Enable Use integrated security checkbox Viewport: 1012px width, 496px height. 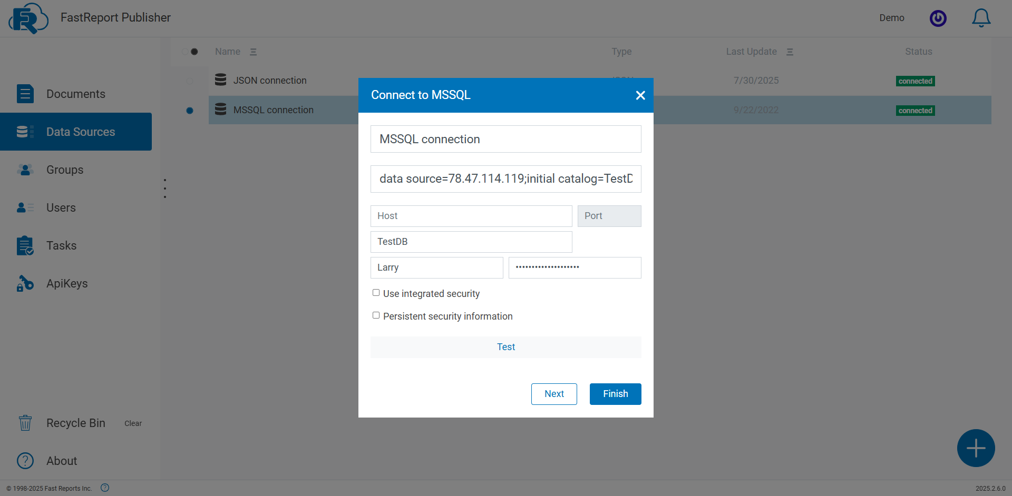[x=376, y=293]
